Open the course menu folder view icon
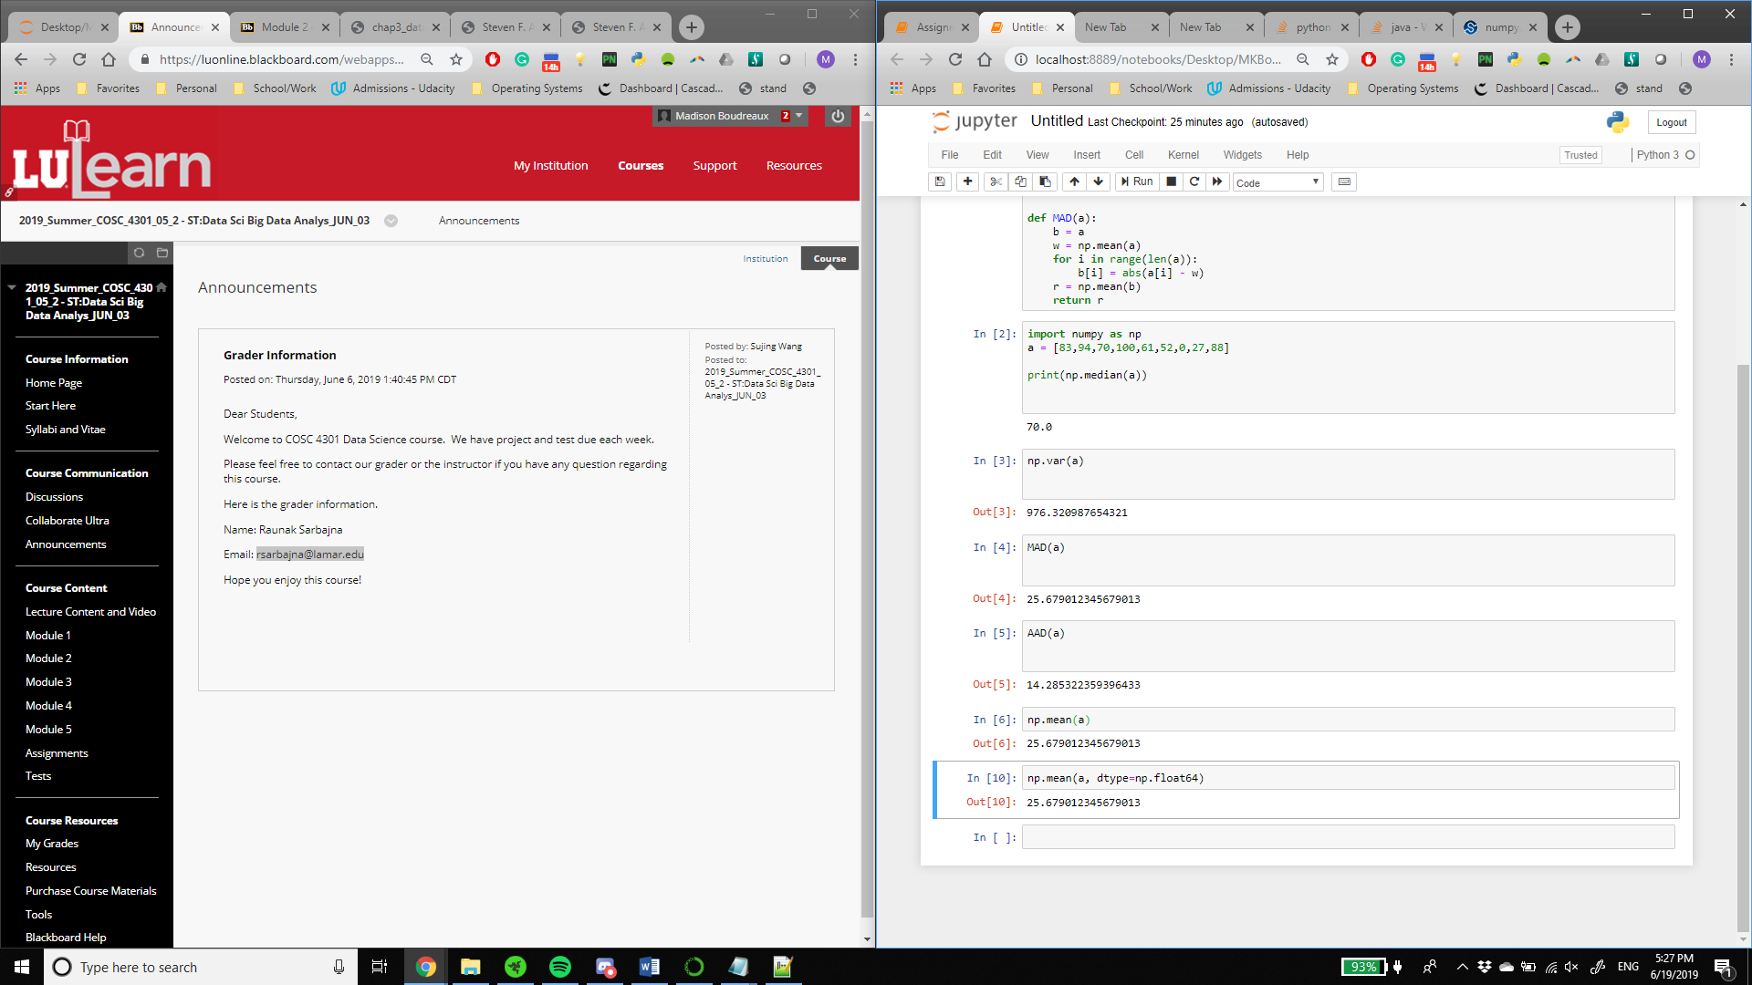Screen dimensions: 1752x985 (x=162, y=253)
